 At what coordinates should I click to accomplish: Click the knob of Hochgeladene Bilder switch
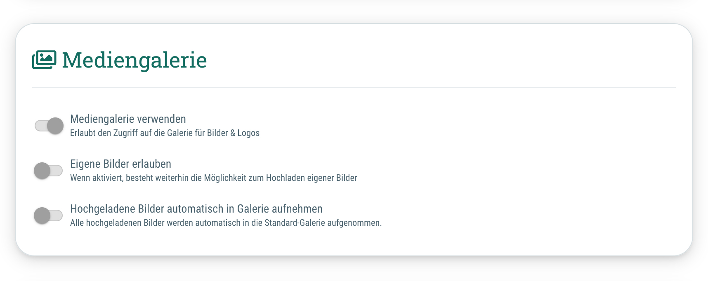[42, 215]
